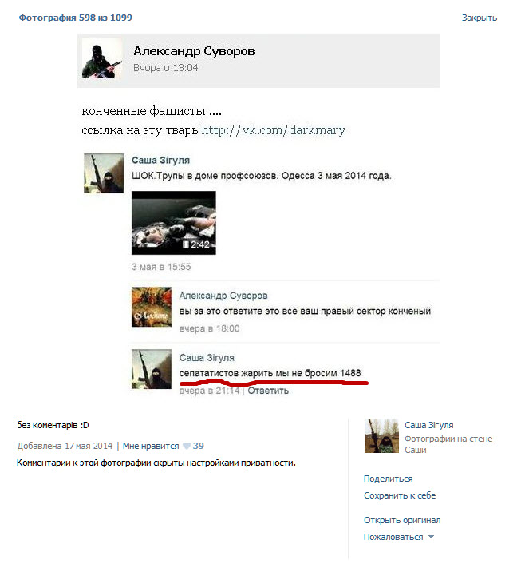Click Ответить to reply to comment
The image size is (517, 576).
(x=268, y=391)
